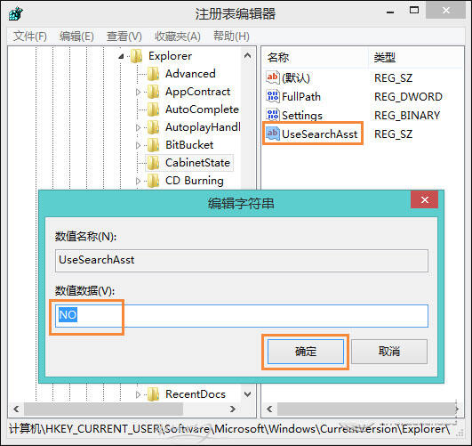Screen dimensions: 472x446
Task: Expand the AppContract tree node
Action: pyautogui.click(x=138, y=92)
